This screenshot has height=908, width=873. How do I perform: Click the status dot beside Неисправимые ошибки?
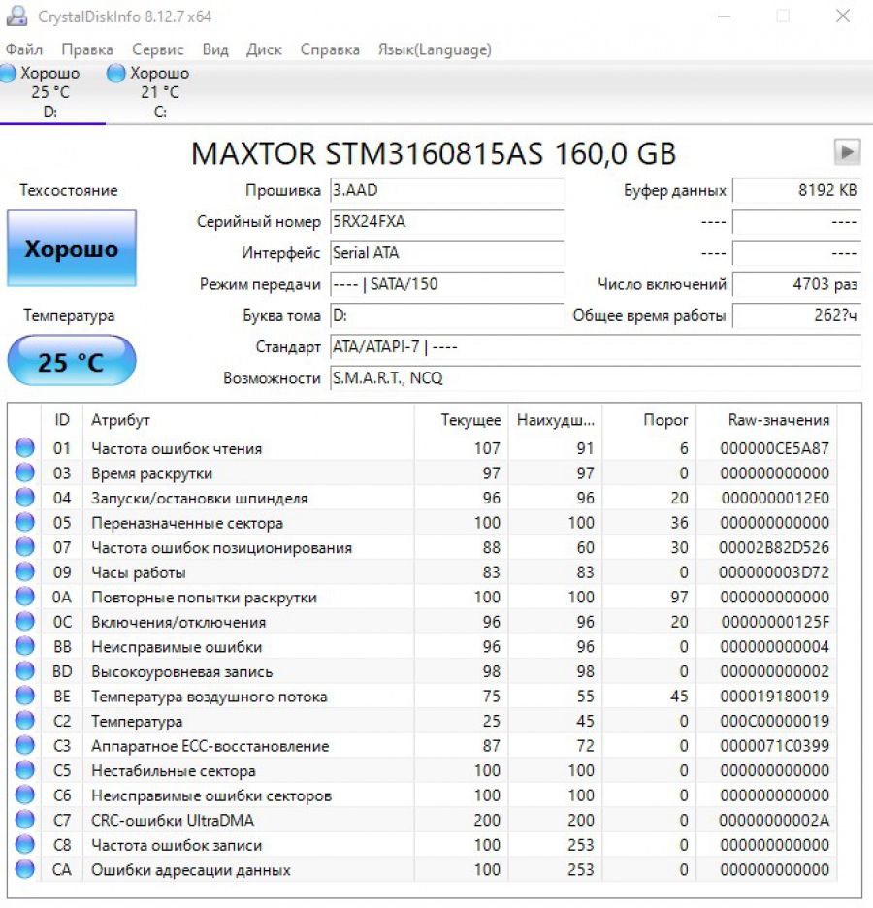(24, 646)
